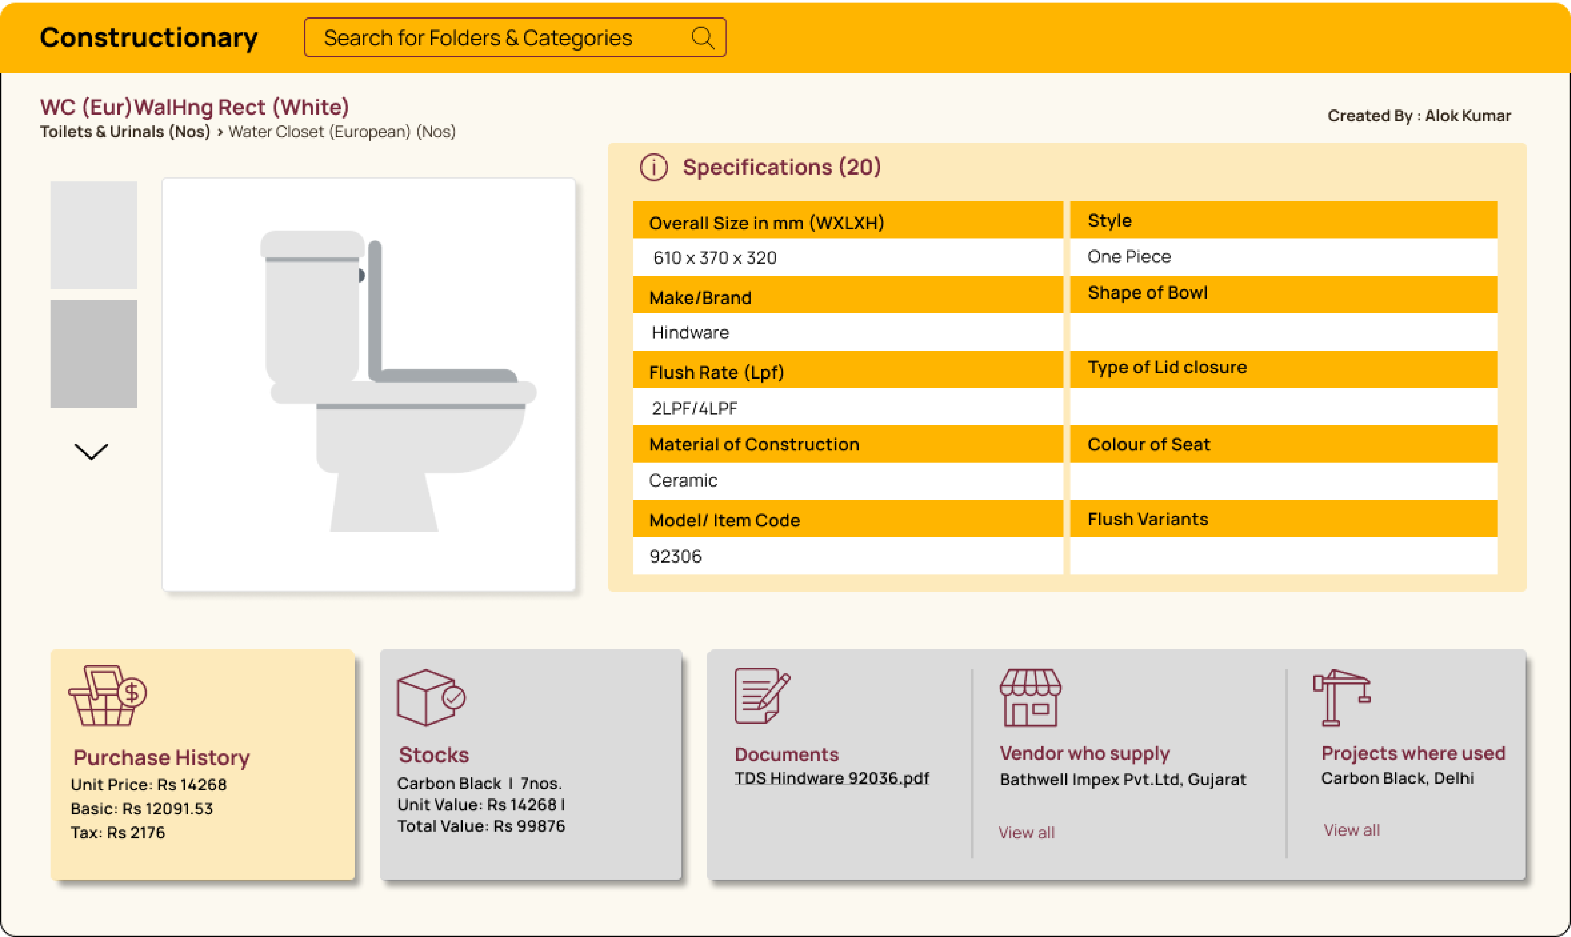The height and width of the screenshot is (937, 1571).
Task: Click the Stocks box icon
Action: coord(431,697)
